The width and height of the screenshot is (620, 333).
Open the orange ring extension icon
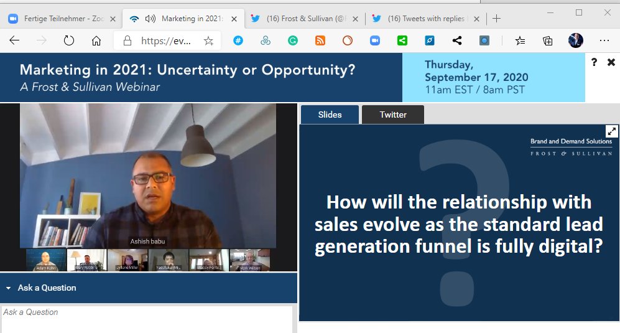tap(347, 40)
